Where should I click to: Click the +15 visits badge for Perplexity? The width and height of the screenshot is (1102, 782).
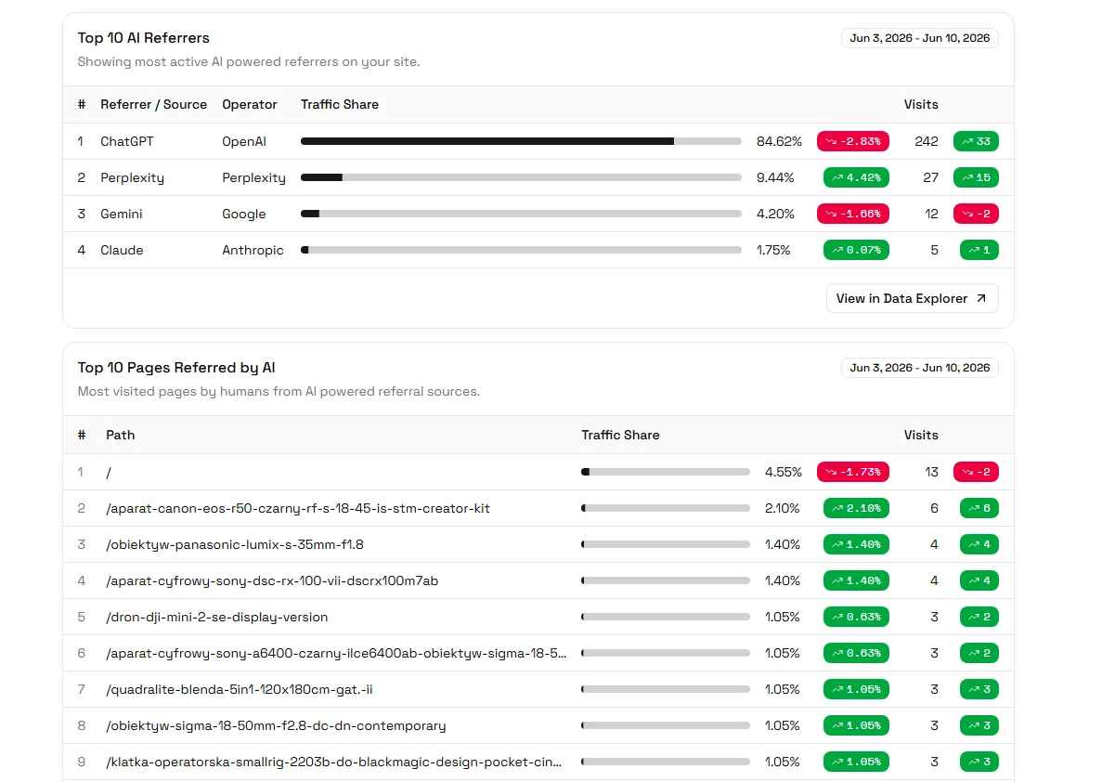click(x=976, y=178)
